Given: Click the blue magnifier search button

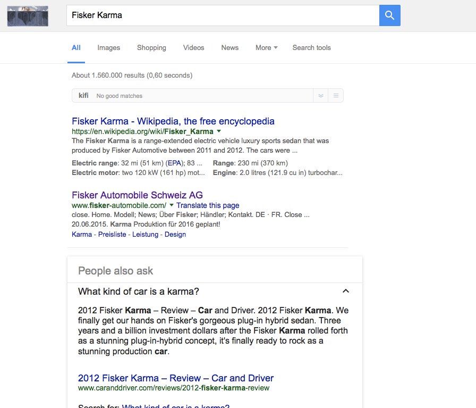Looking at the screenshot, I should (389, 15).
